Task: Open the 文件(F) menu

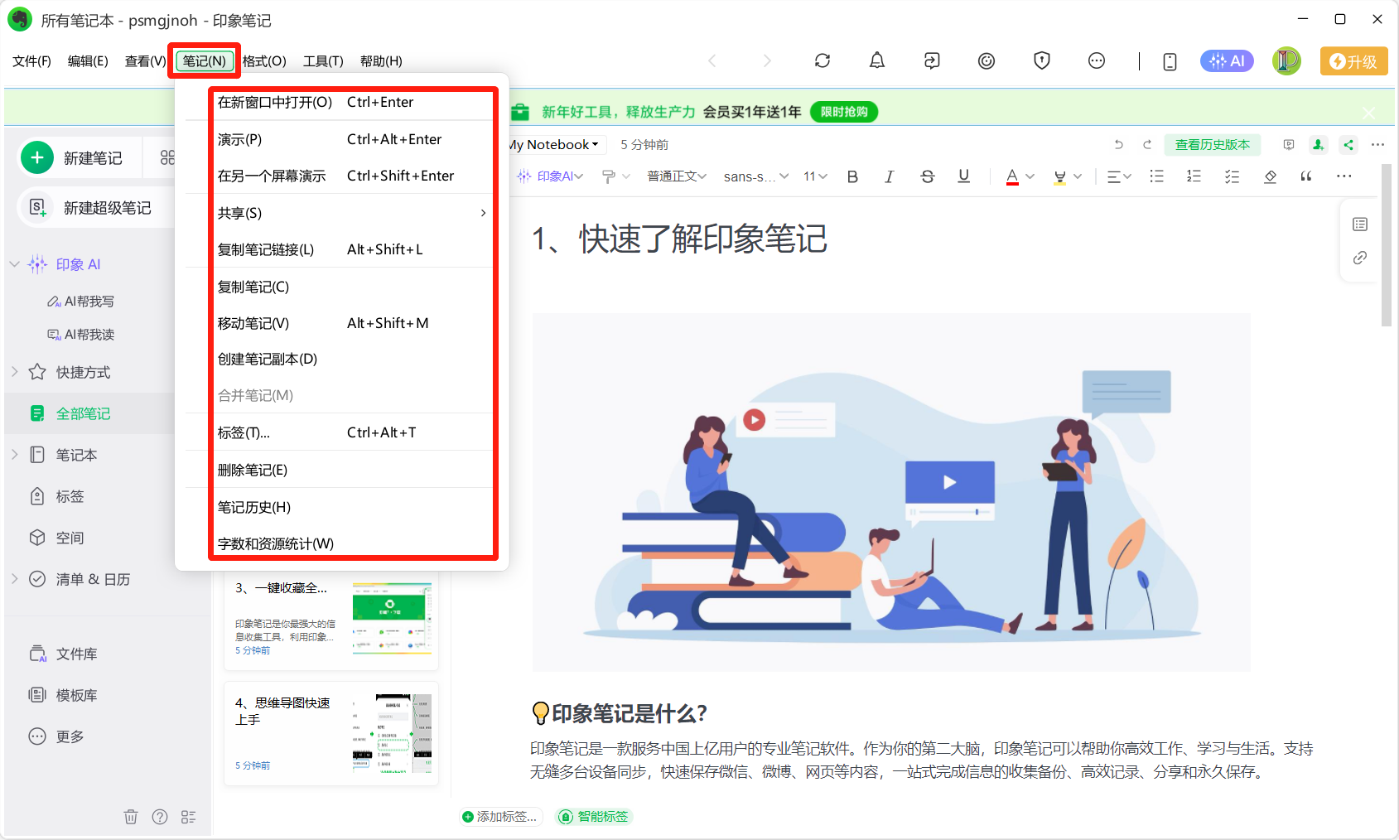Action: click(x=32, y=61)
